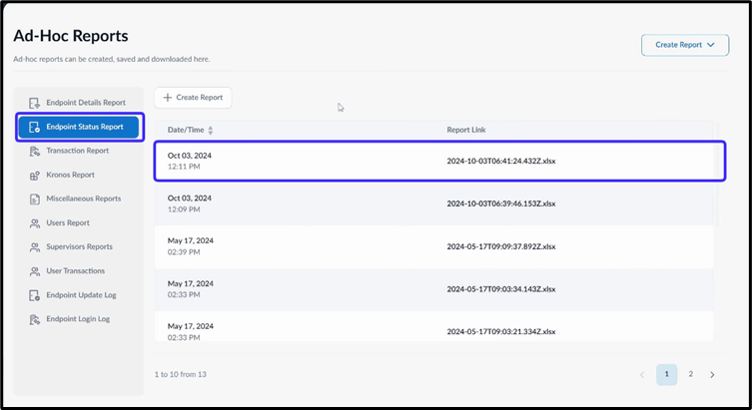Screen dimensions: 752x410
Task: Open Kronos Report section
Action: coord(79,175)
